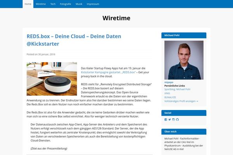The image size is (233, 155).
Task: Open the Tech menu item
Action: pos(53,4)
